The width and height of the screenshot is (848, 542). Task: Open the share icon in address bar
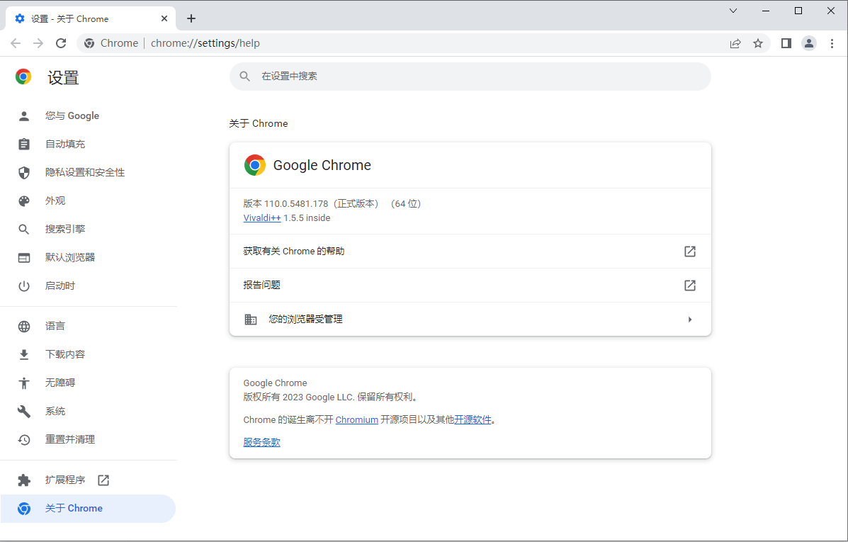pyautogui.click(x=736, y=43)
